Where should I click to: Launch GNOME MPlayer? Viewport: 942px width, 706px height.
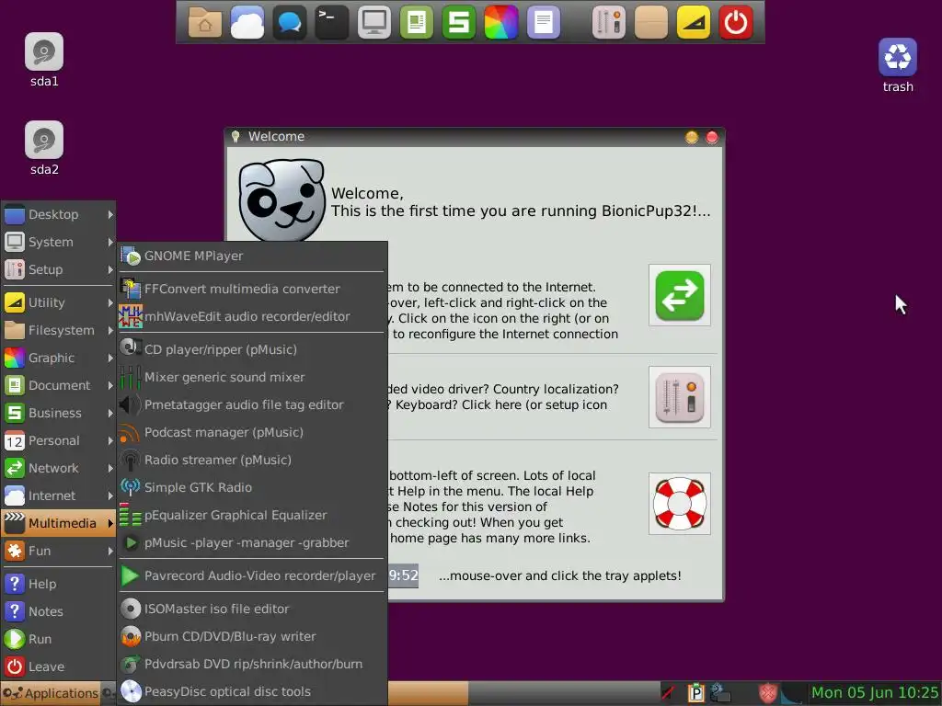click(252, 256)
